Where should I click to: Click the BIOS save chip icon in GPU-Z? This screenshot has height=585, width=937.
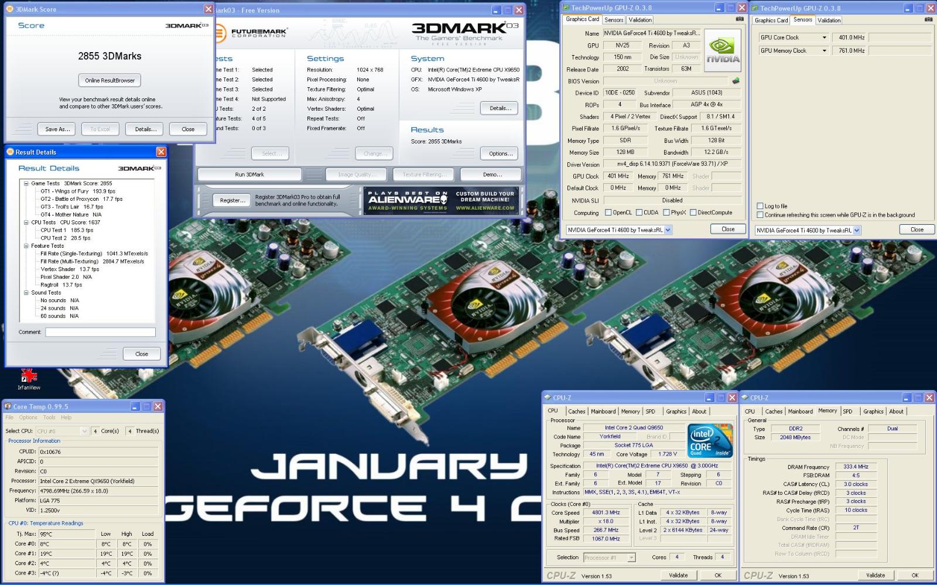736,81
